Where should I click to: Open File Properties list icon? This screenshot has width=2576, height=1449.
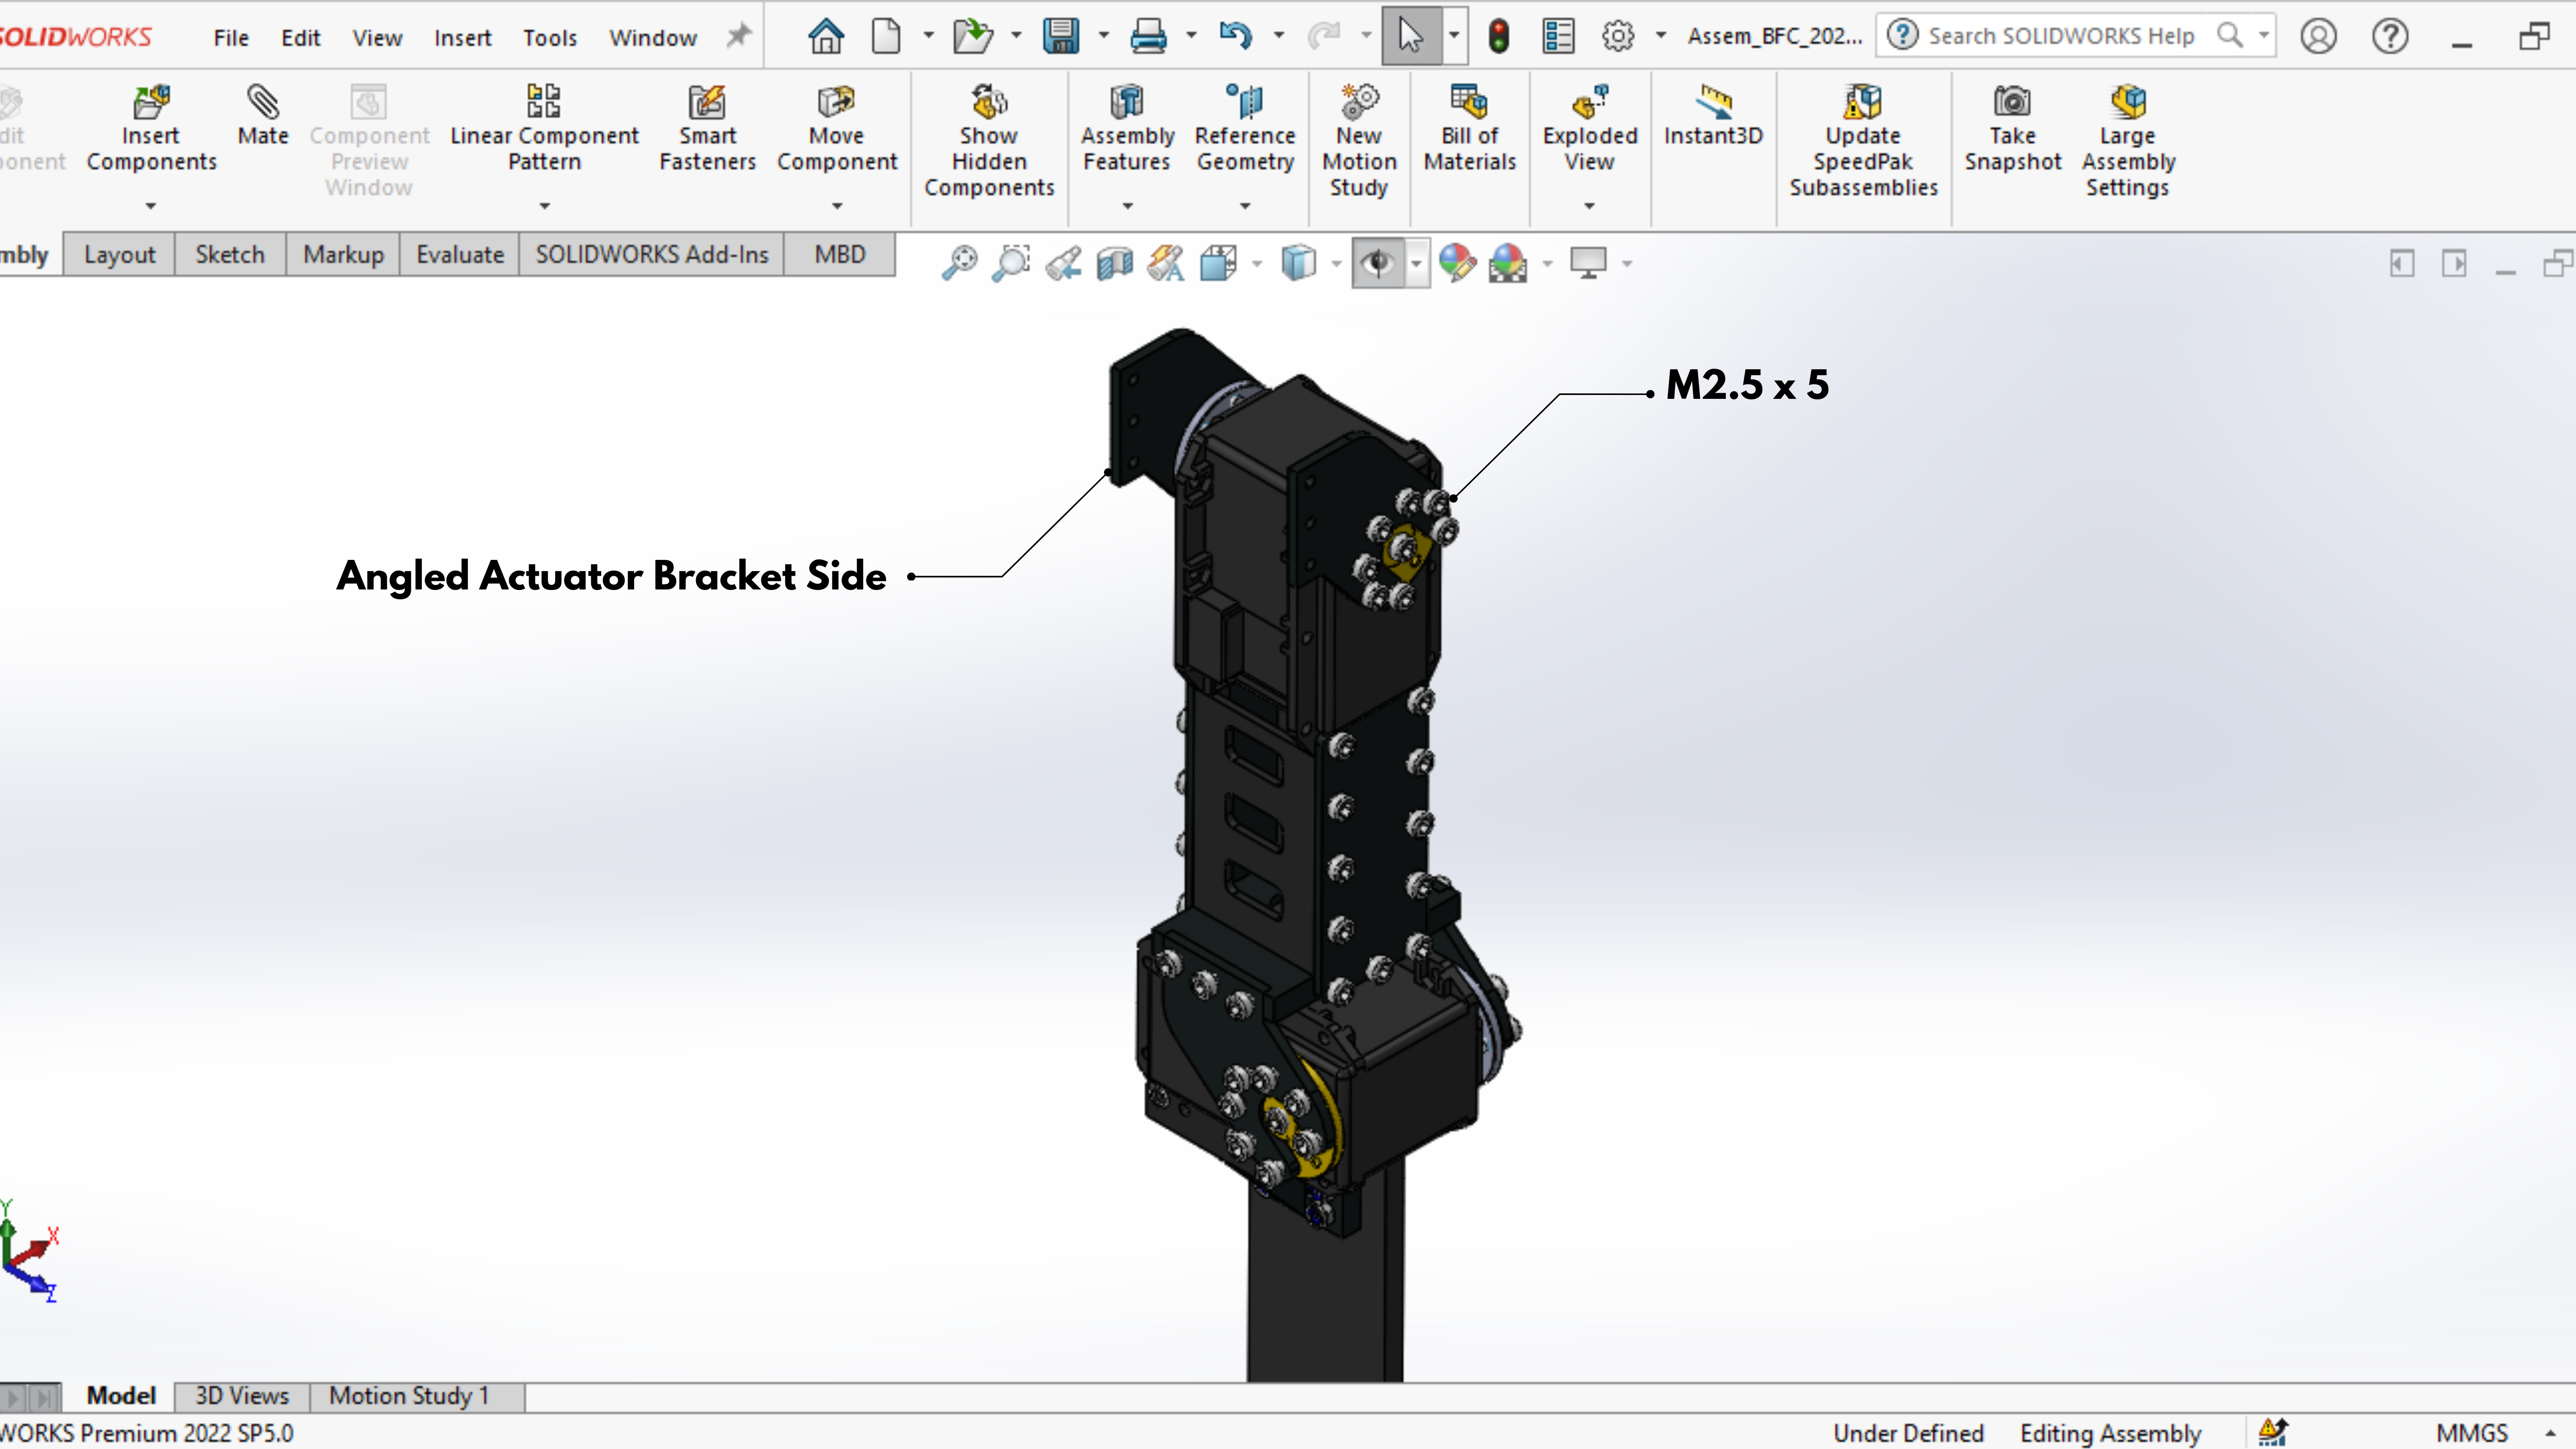1558,37
